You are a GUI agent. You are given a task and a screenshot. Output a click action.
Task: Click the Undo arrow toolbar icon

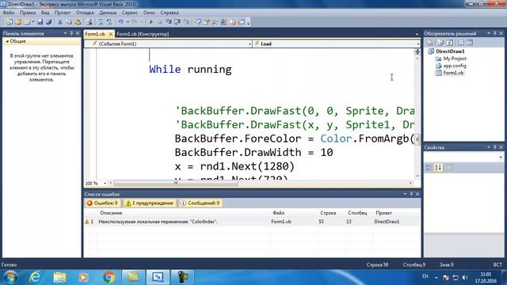click(x=120, y=22)
